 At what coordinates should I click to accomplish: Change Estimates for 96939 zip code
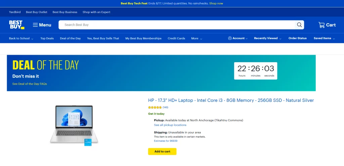tap(166, 141)
